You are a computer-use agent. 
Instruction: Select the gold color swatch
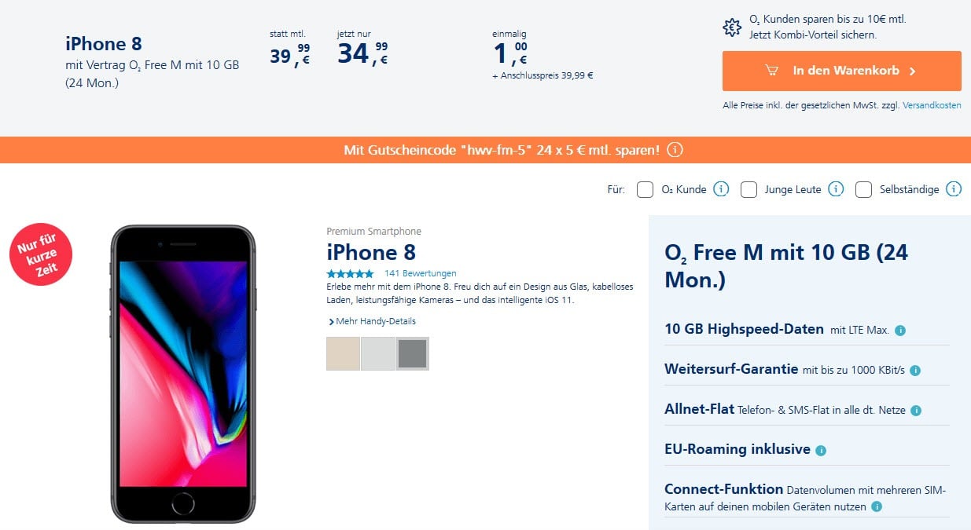tap(343, 353)
